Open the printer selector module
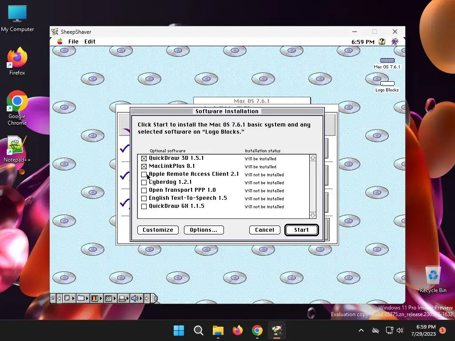Viewport: 455px width, 341px height. (x=124, y=298)
